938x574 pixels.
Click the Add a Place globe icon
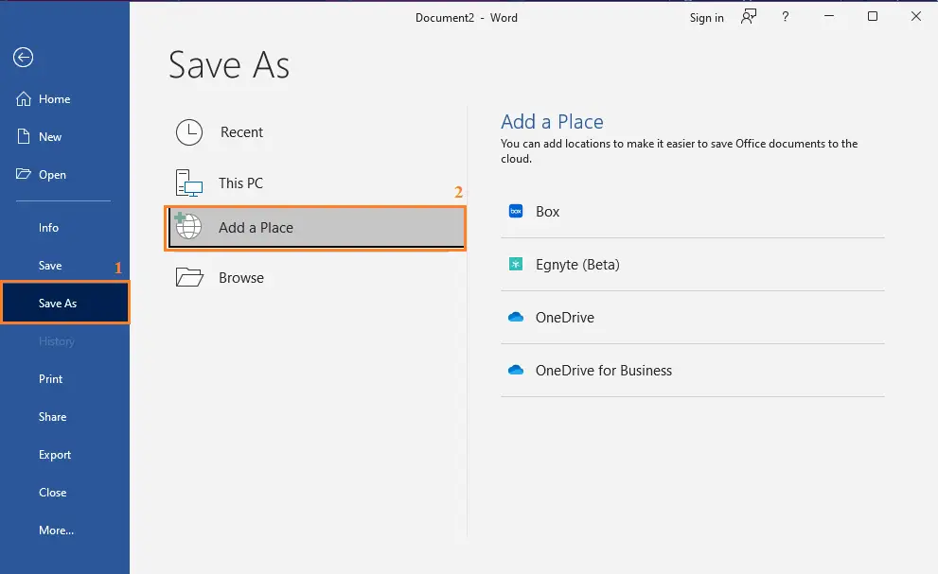click(187, 227)
